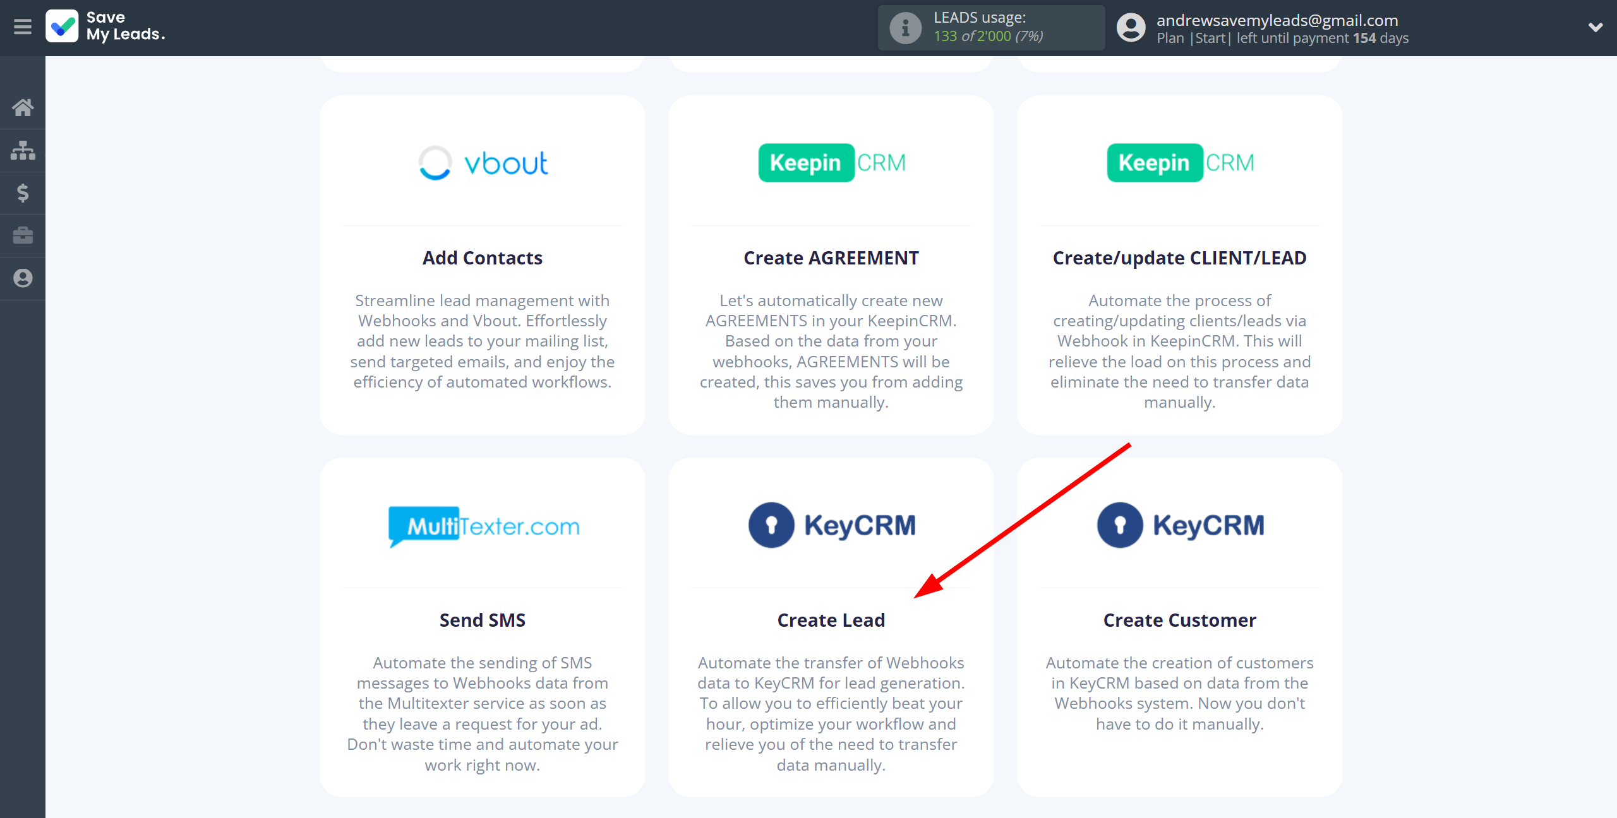
Task: Expand the account dropdown chevron
Action: (1595, 27)
